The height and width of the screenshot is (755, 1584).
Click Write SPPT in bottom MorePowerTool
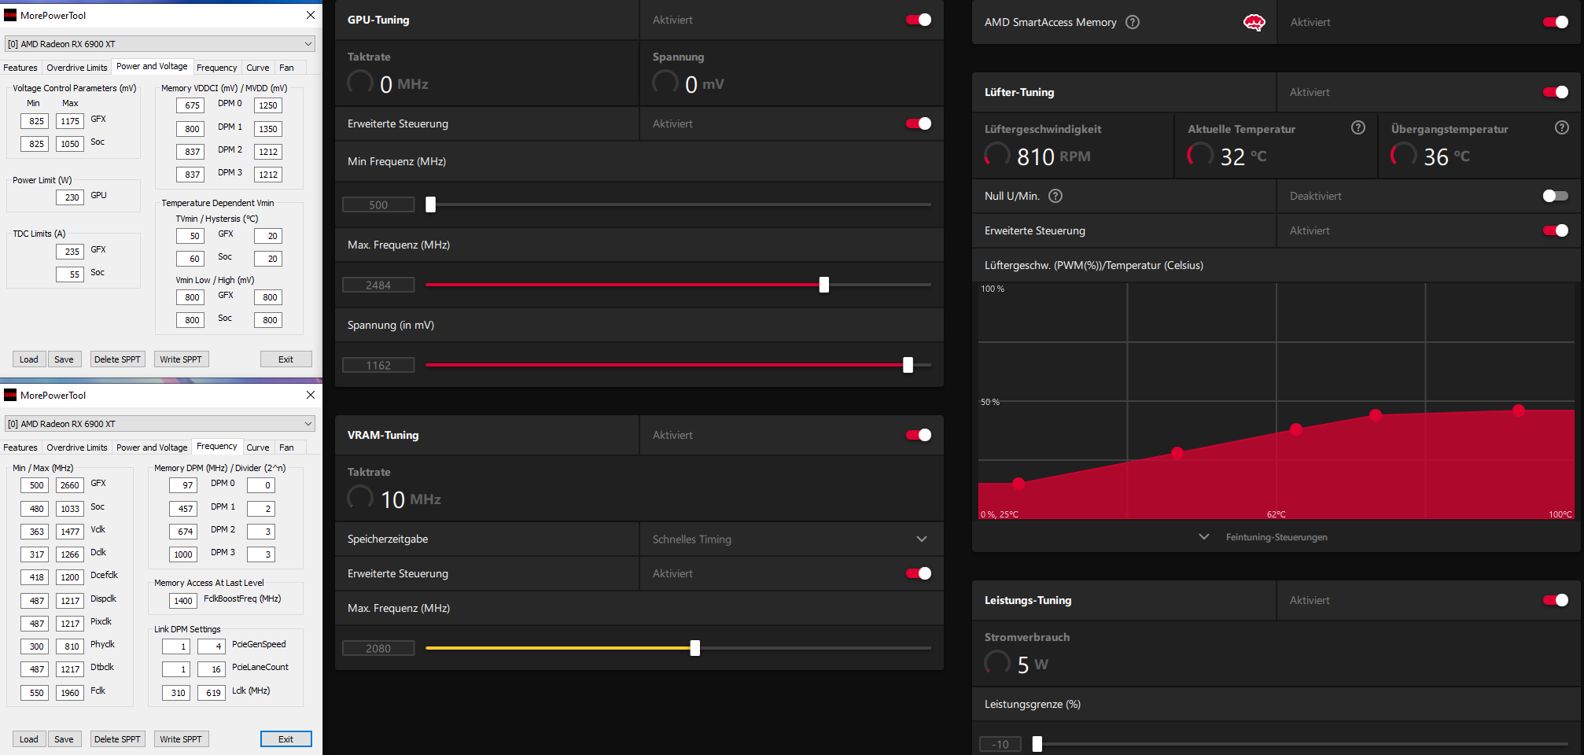click(x=181, y=739)
